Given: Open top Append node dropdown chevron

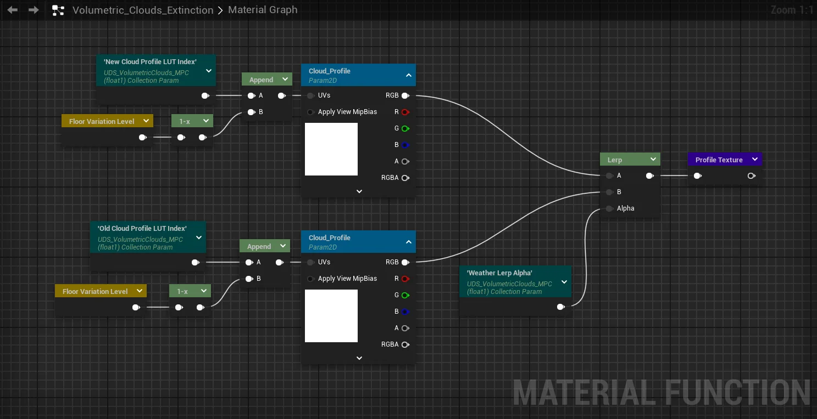Looking at the screenshot, I should point(285,80).
